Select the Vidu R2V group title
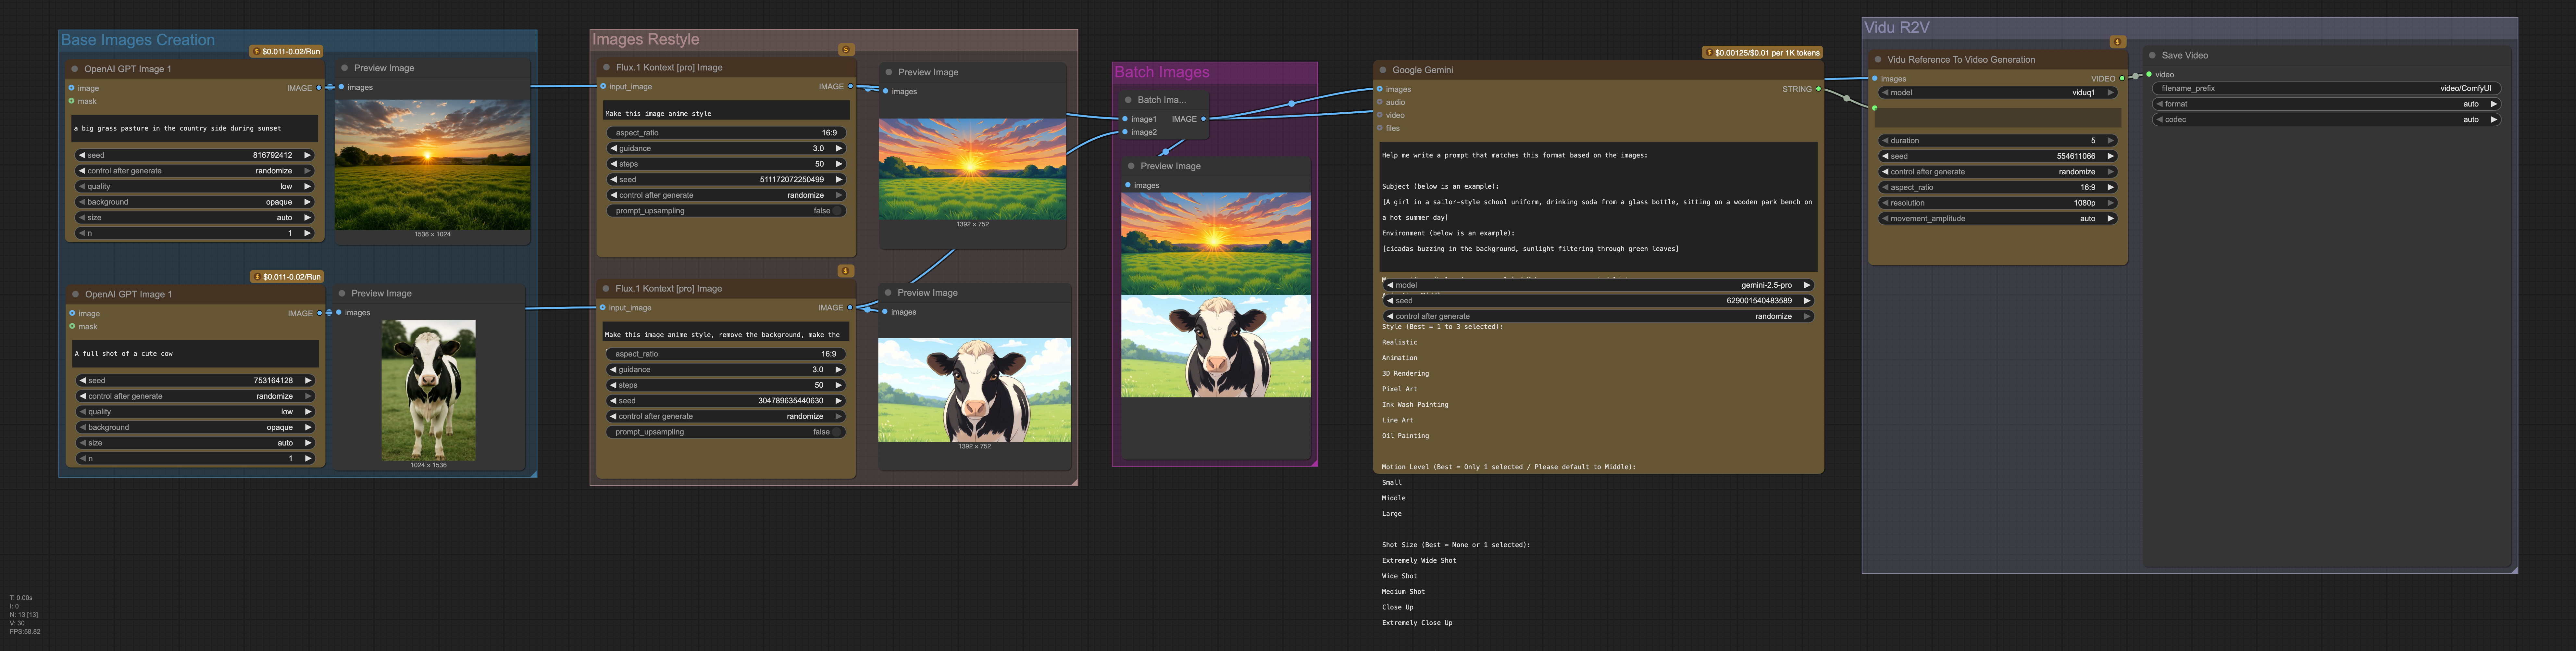 click(x=1897, y=28)
